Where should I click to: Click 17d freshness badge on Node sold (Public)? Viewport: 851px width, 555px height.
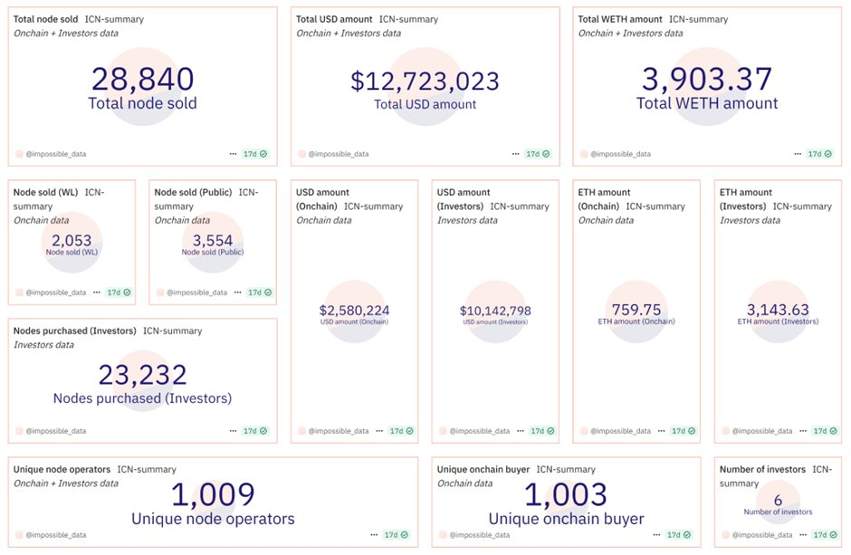point(260,292)
